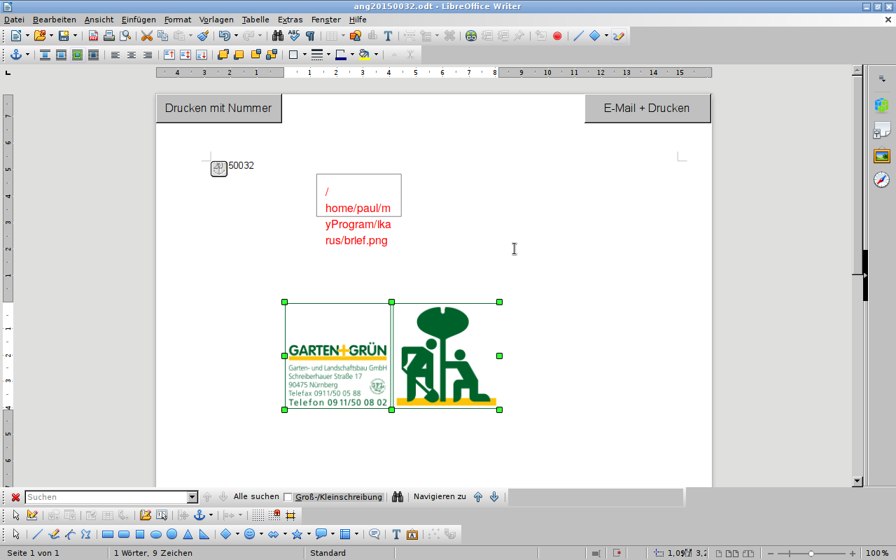Viewport: 896px width, 560px height.
Task: Click the Bring to Front icon
Action: (x=223, y=55)
